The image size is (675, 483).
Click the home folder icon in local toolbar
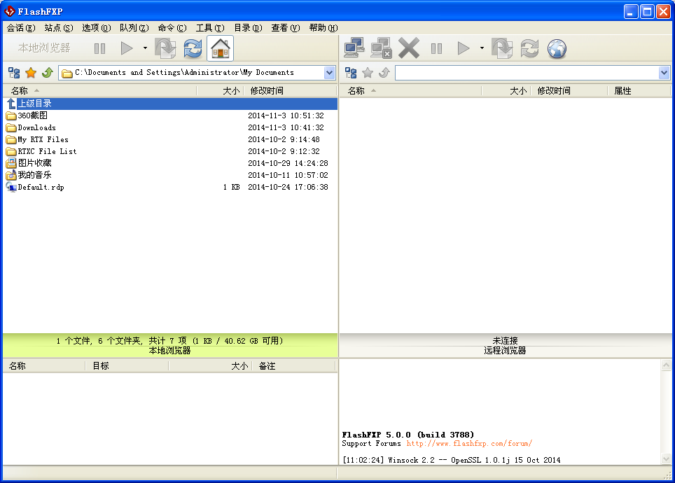click(x=221, y=48)
